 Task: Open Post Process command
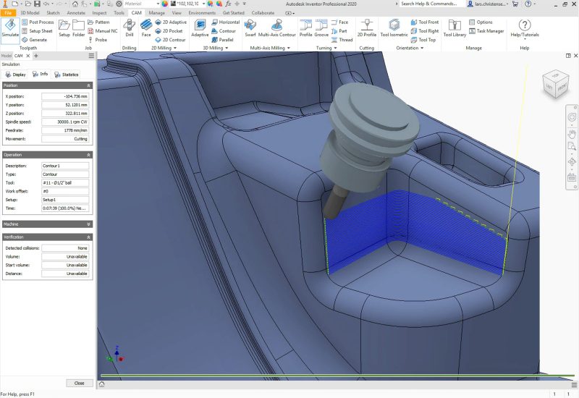38,22
